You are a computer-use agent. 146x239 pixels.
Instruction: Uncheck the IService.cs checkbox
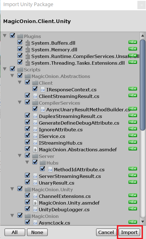click(27, 135)
